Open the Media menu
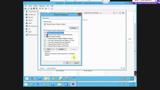This screenshot has width=160, height=90. (x=35, y=6)
